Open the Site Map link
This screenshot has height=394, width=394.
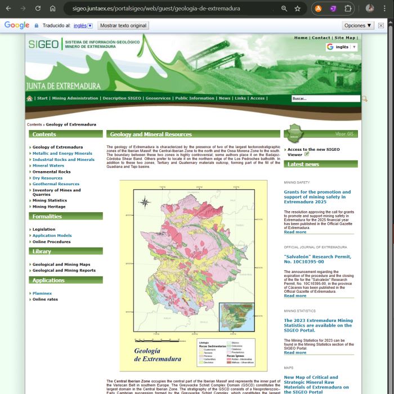coord(344,38)
